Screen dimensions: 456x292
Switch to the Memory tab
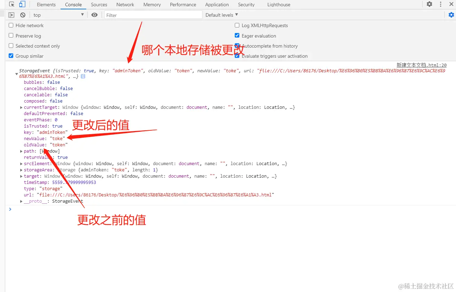pos(152,5)
